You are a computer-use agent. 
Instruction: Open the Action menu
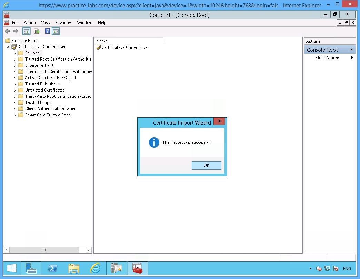click(30, 23)
